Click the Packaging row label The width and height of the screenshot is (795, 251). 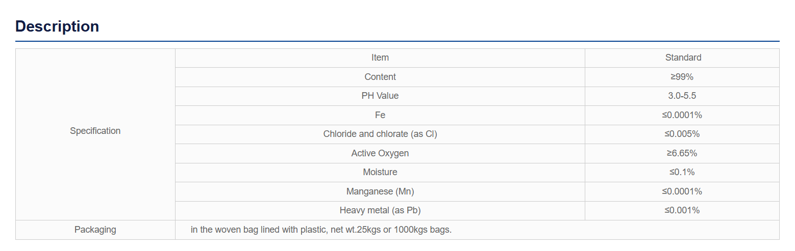pos(95,230)
